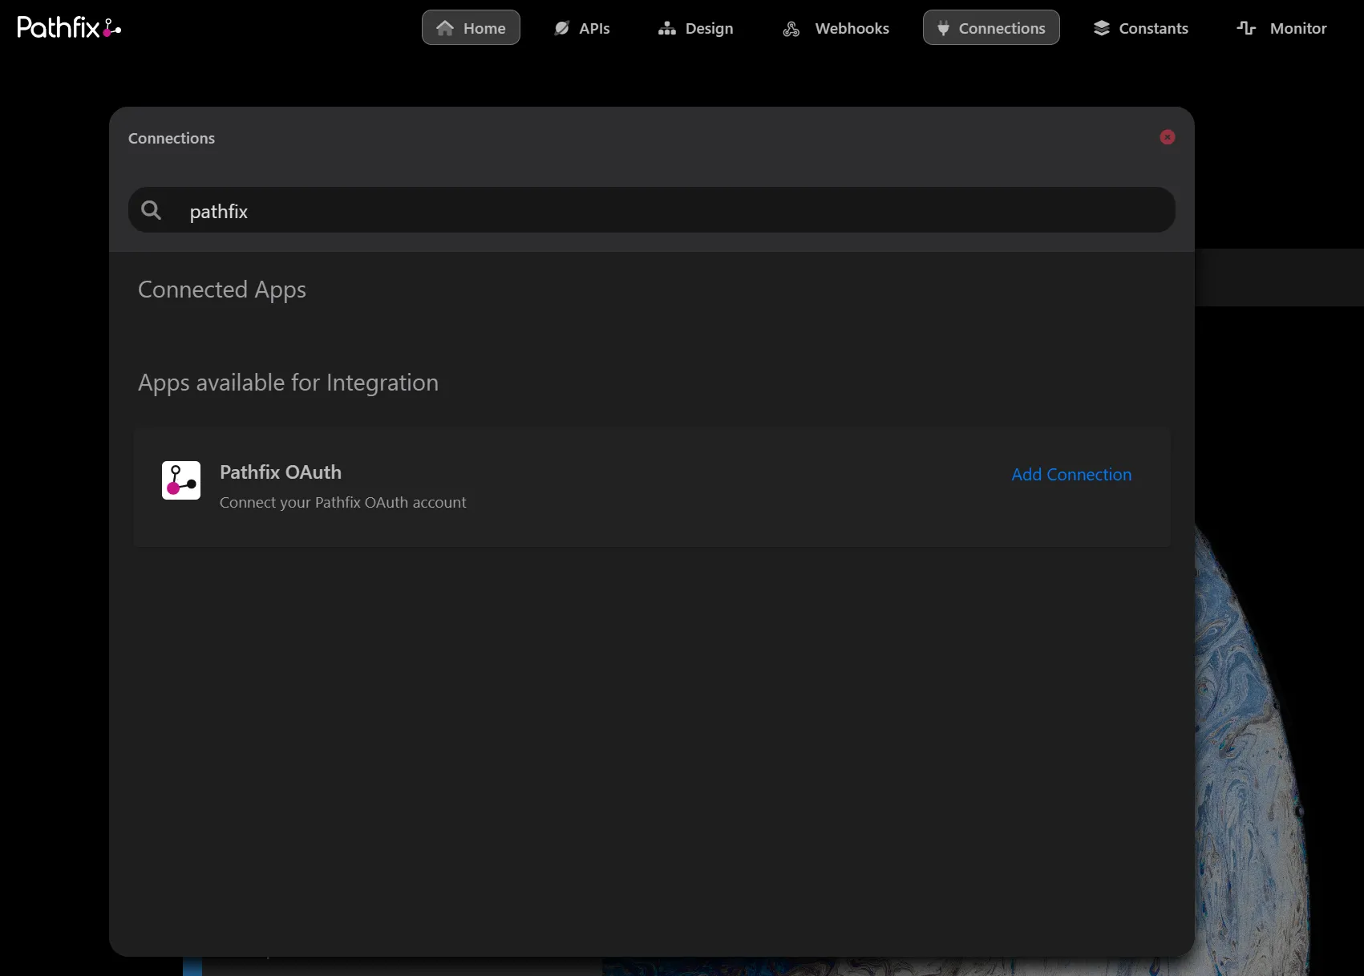This screenshot has height=976, width=1364.
Task: Click the Connections dialog title
Action: (x=172, y=138)
